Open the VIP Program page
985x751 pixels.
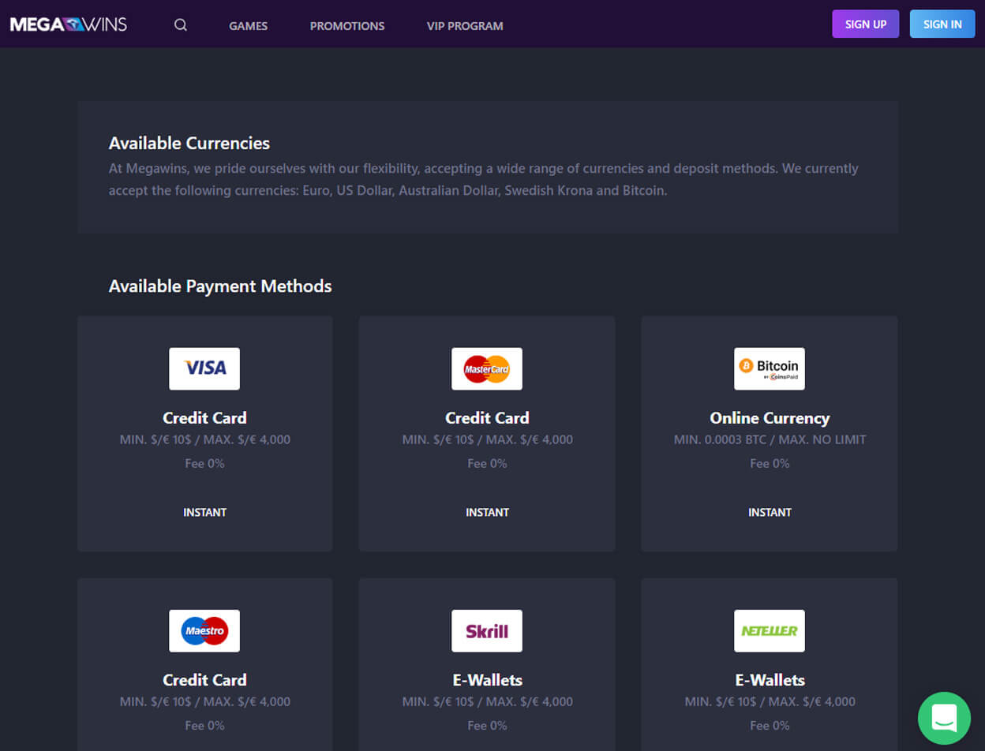[465, 26]
